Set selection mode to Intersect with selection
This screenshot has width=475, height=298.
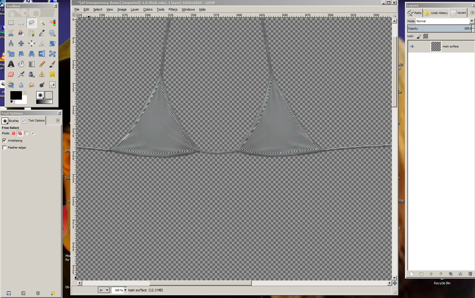tap(33, 133)
